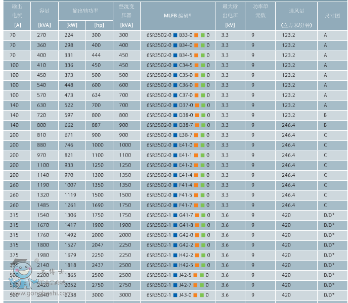348x303 pixels.
Task: Click shaft power value 1865 kW
Action: pyautogui.click(x=70, y=275)
